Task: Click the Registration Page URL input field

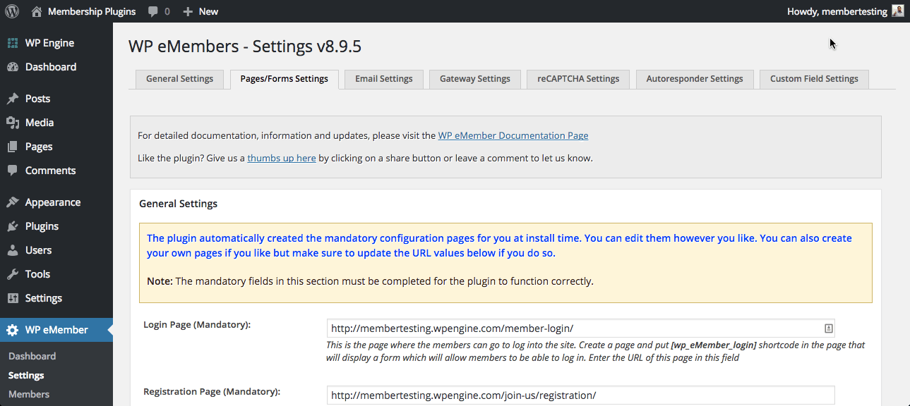Action: pyautogui.click(x=579, y=395)
